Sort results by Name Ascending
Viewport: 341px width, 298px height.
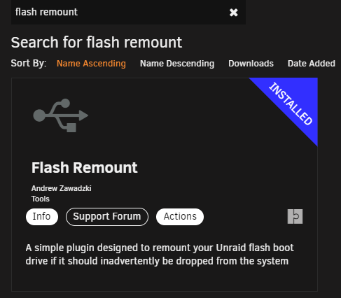[91, 64]
